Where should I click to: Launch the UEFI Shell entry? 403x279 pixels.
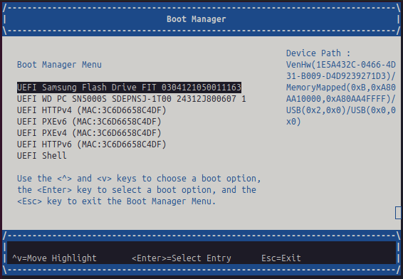(41, 156)
